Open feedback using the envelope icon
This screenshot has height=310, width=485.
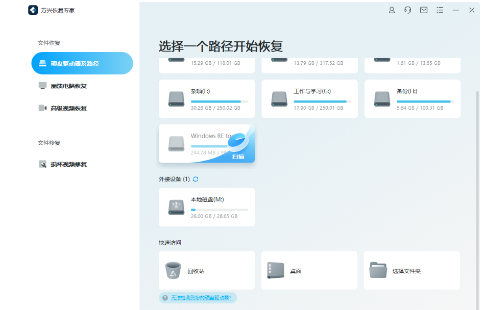(424, 10)
